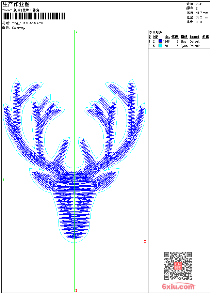This screenshot has width=211, height=293.
Task: Click the blue color swatch in stop sequence
Action: [160, 41]
